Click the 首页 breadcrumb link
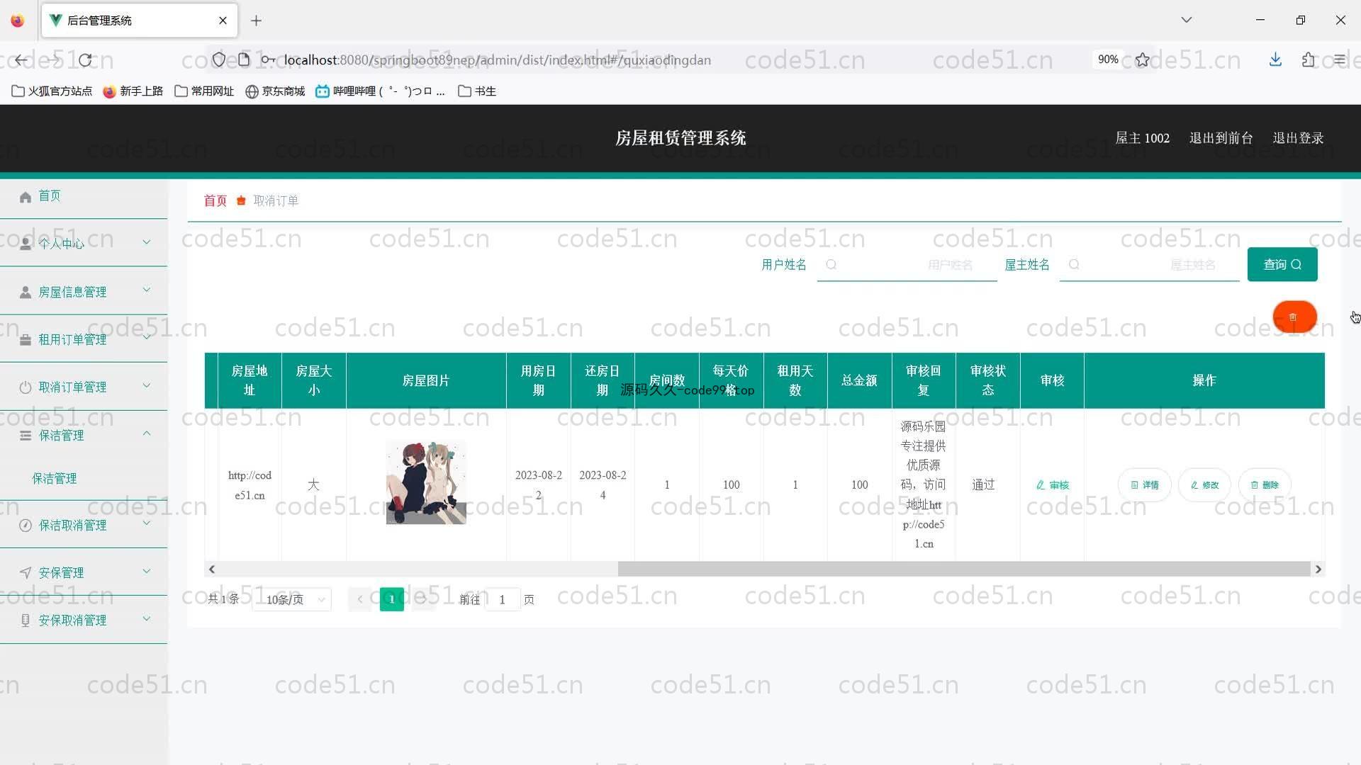This screenshot has width=1361, height=765. click(215, 200)
